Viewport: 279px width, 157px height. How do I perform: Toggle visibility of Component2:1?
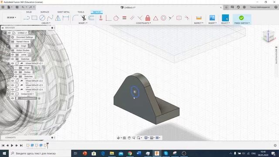13,94
